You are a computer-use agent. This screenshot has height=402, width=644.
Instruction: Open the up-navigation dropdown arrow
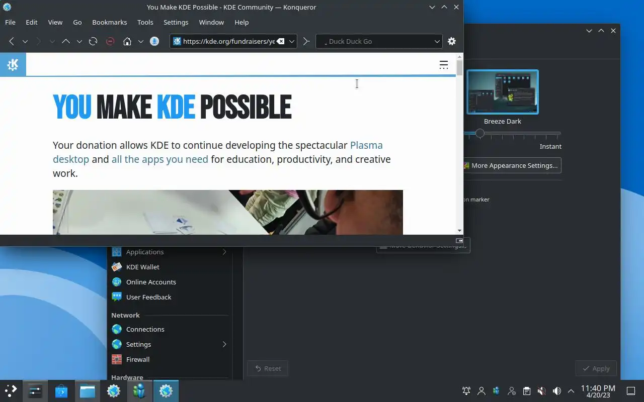(79, 41)
